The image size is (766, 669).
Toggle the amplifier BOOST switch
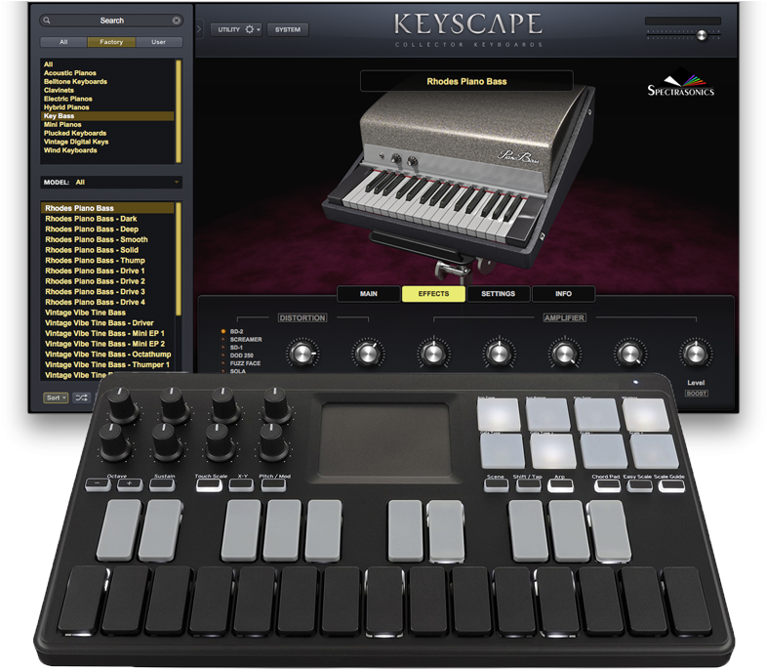pos(696,394)
